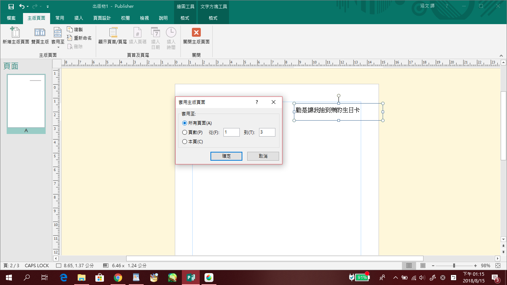Viewport: 507px width, 285px height.
Task: Click the red 關閉主版頁面 icon
Action: click(x=196, y=32)
